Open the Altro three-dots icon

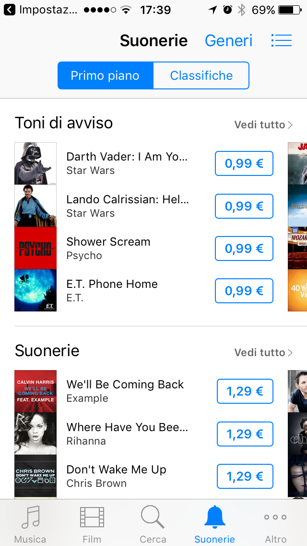pyautogui.click(x=275, y=517)
